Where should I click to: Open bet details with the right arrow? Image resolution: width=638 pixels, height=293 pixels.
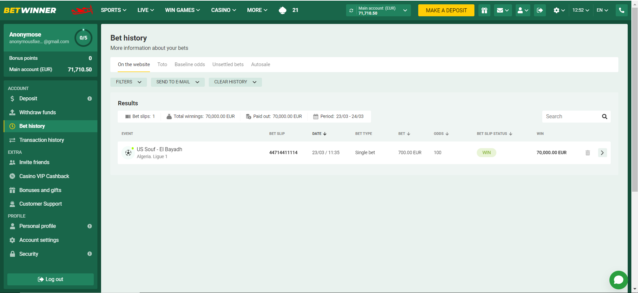point(602,153)
